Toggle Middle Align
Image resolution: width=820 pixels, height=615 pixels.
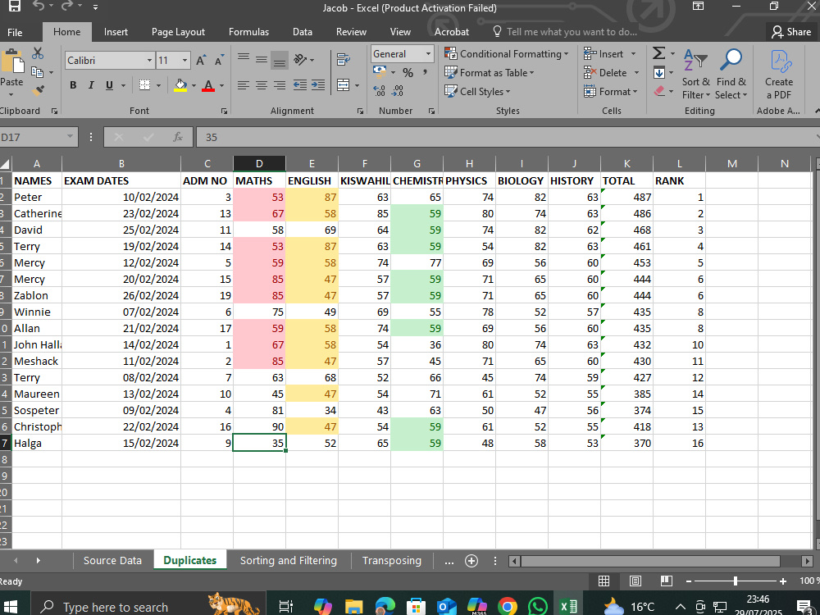pyautogui.click(x=262, y=60)
